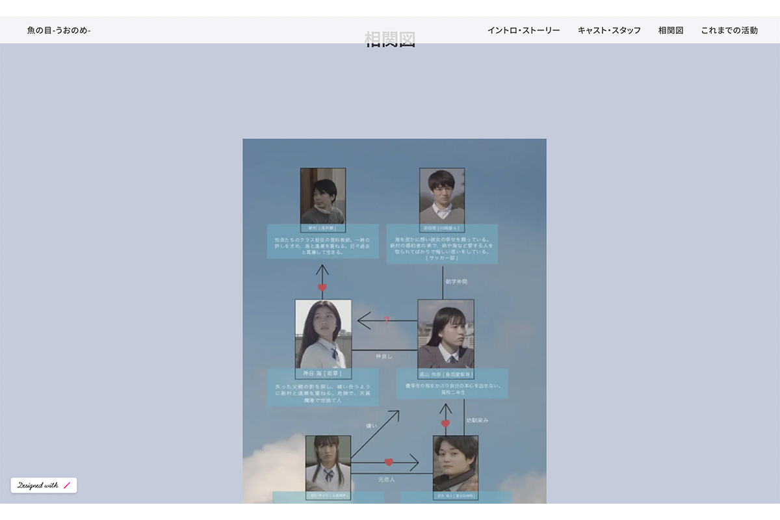Click the description starting 失った父親の影を探し

[322, 393]
